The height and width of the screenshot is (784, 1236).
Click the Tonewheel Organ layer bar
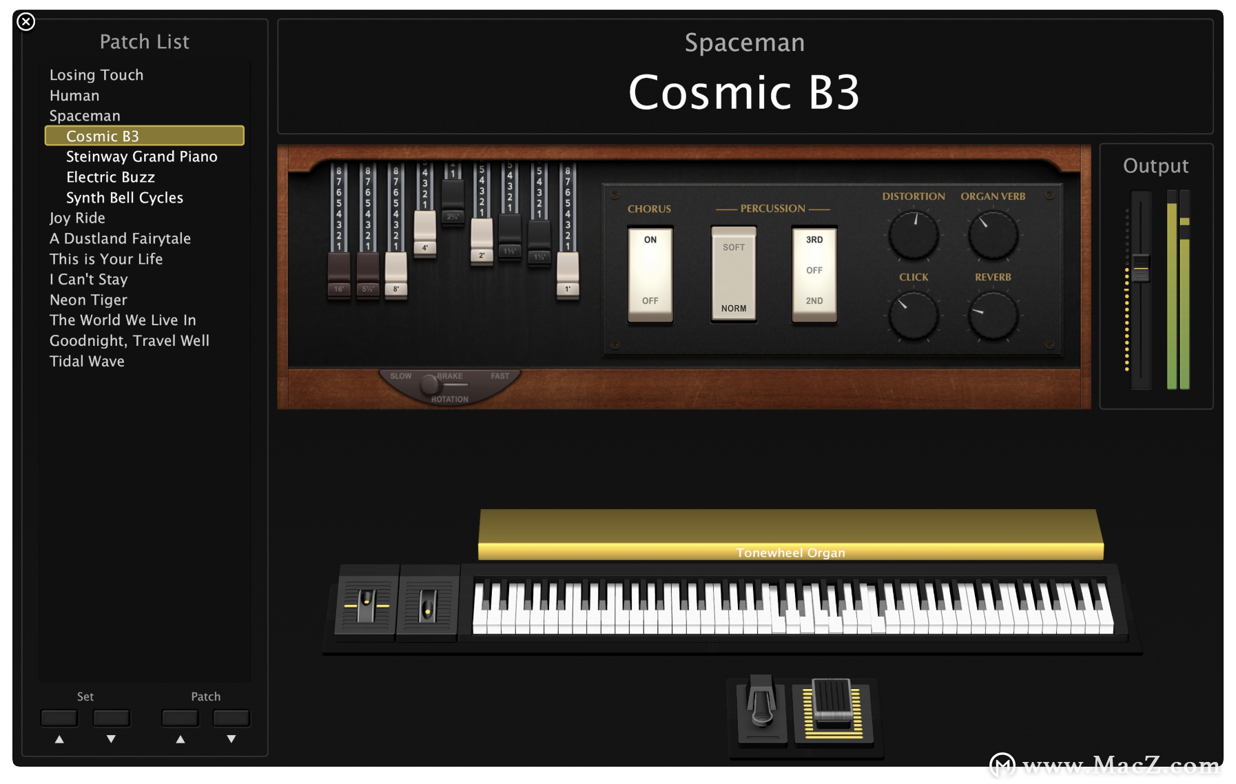(791, 535)
